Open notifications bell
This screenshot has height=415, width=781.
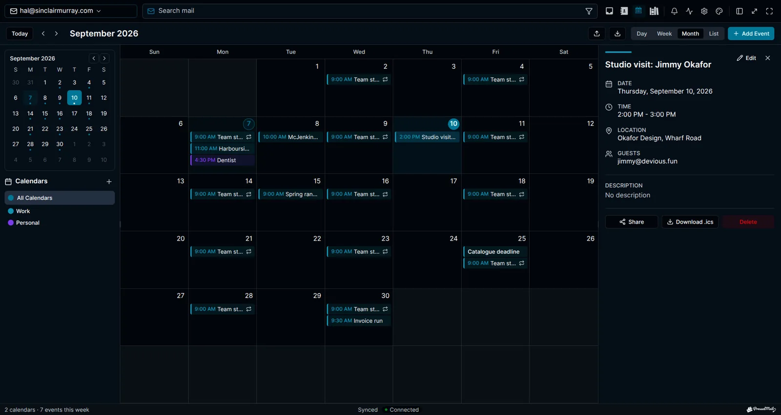pos(674,11)
